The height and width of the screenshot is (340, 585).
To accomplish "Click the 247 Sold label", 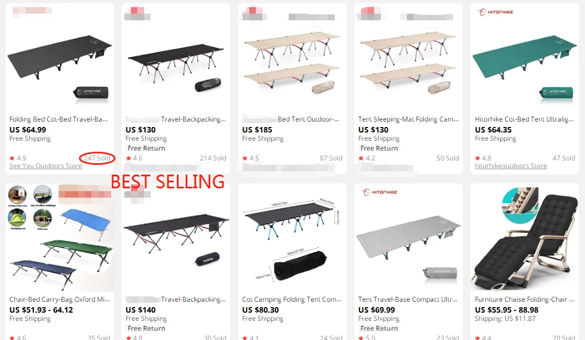I will (97, 158).
